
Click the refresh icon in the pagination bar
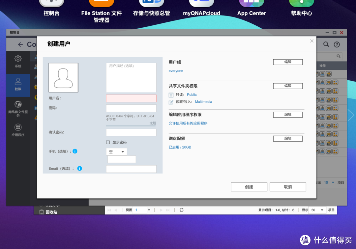pyautogui.click(x=181, y=210)
